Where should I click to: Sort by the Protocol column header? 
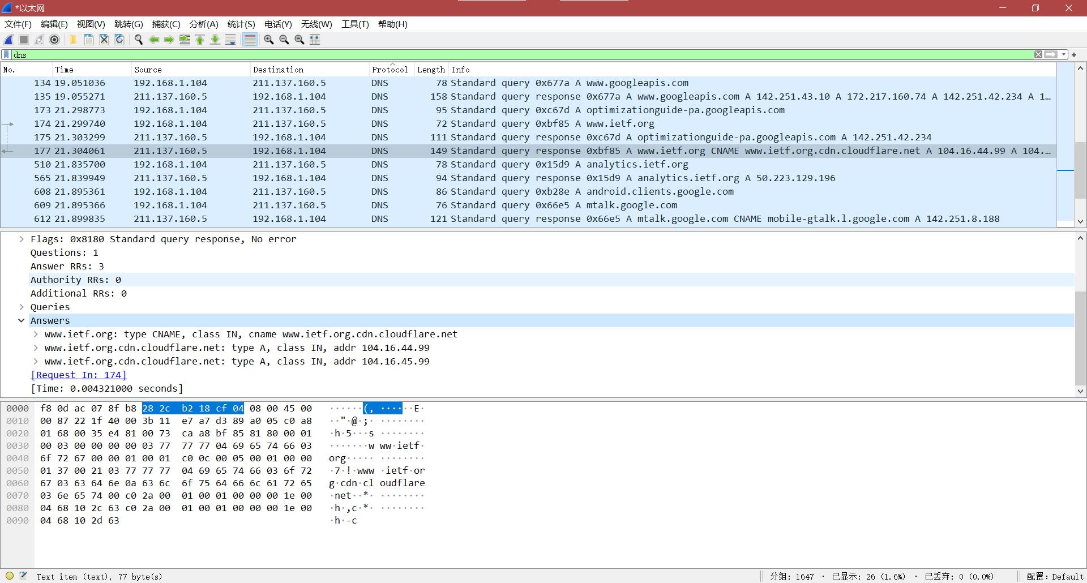point(391,70)
